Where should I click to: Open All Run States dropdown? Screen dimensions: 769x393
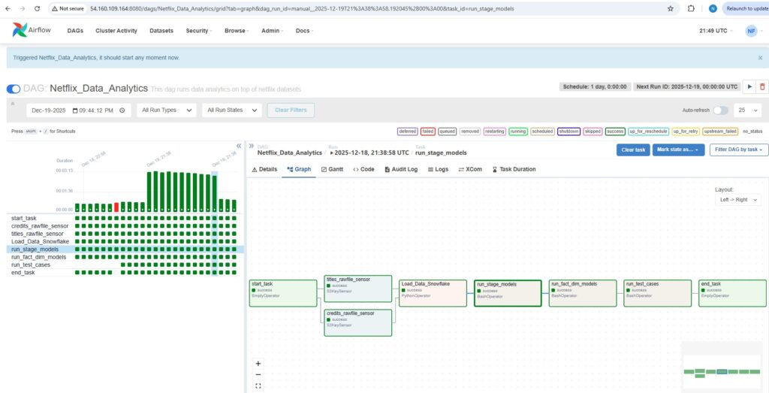point(232,110)
